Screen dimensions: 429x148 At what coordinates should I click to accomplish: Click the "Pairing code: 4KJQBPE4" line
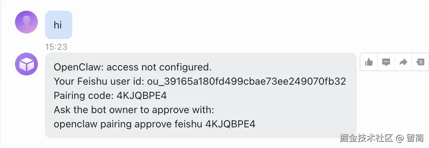pos(110,96)
